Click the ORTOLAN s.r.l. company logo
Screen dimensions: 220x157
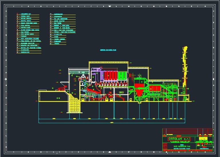point(179,139)
